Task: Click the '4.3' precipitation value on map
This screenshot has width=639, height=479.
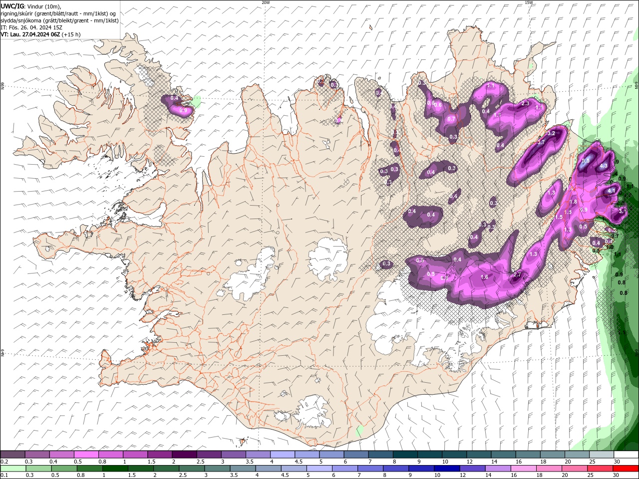Action: click(603, 166)
